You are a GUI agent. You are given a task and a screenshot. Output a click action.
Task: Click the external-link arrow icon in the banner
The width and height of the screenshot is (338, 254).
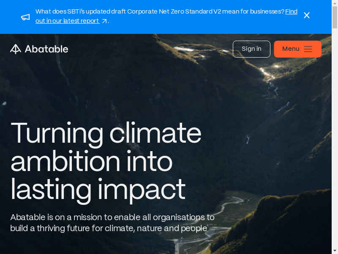[104, 21]
